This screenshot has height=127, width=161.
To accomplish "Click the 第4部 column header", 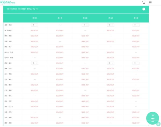I will coord(111,18).
